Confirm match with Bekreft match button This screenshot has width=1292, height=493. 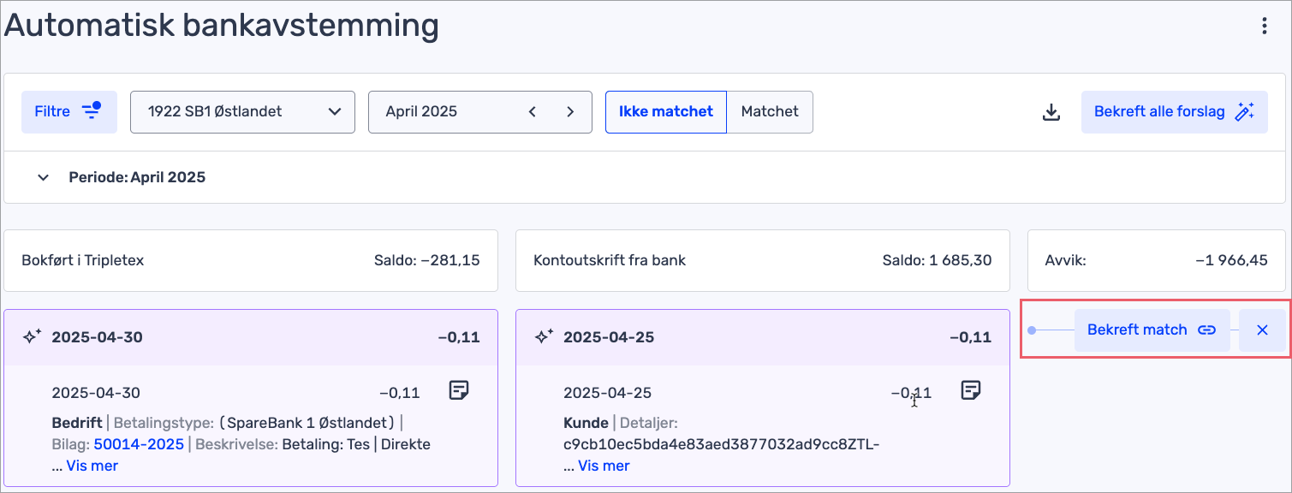[x=1151, y=330]
